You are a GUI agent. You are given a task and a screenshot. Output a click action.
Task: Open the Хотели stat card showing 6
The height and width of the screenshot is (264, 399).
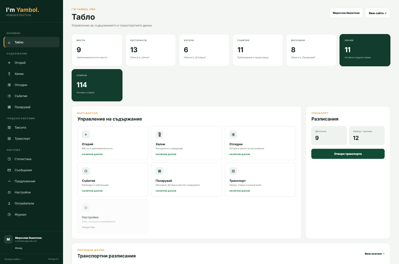coord(204,50)
